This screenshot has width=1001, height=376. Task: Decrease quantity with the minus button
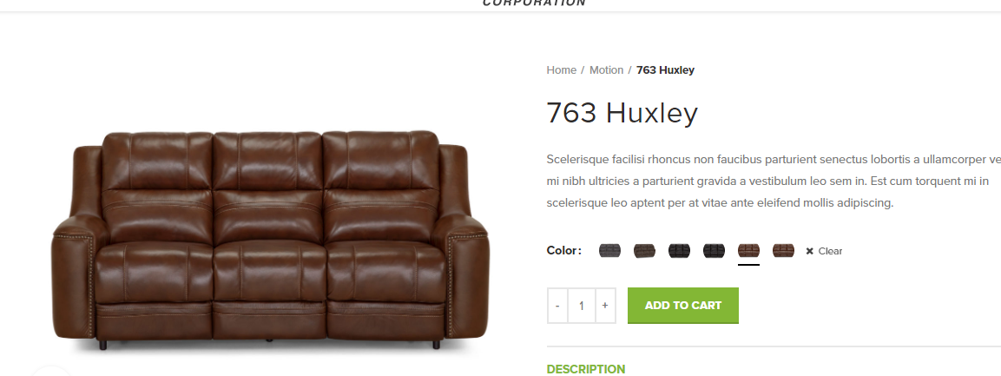click(557, 306)
